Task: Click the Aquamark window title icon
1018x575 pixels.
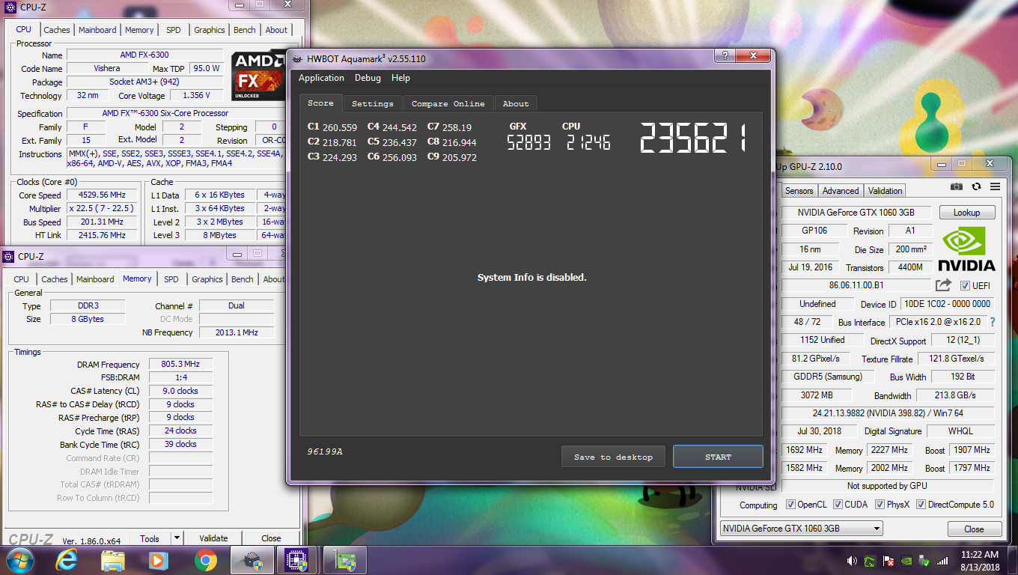Action: tap(297, 59)
